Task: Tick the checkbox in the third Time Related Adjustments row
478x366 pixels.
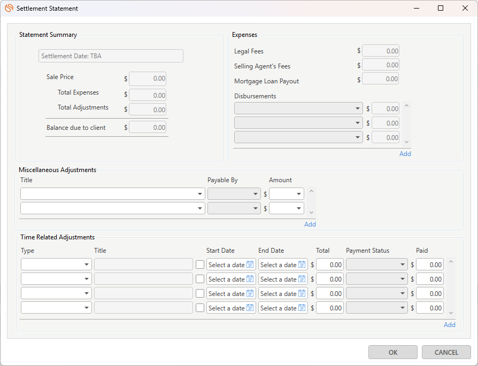Action: (200, 293)
